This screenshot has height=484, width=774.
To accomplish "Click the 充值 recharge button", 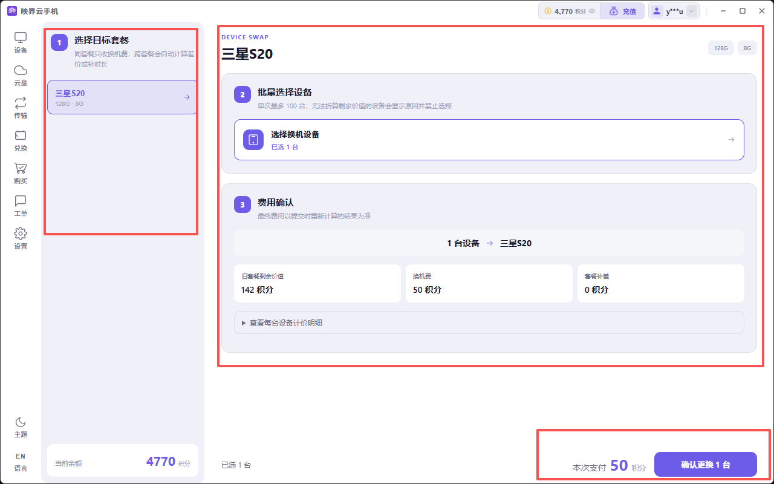I will [x=623, y=11].
